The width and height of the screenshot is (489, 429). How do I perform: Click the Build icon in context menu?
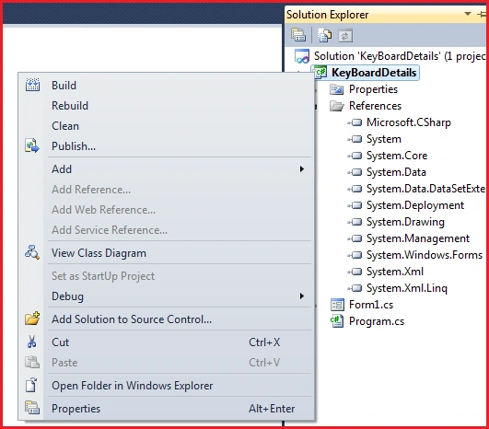(32, 85)
